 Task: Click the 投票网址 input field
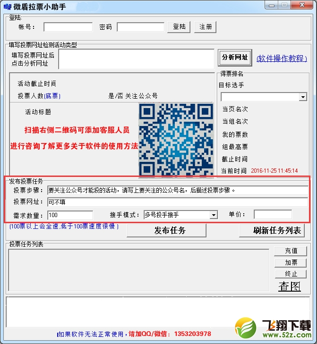178,202
